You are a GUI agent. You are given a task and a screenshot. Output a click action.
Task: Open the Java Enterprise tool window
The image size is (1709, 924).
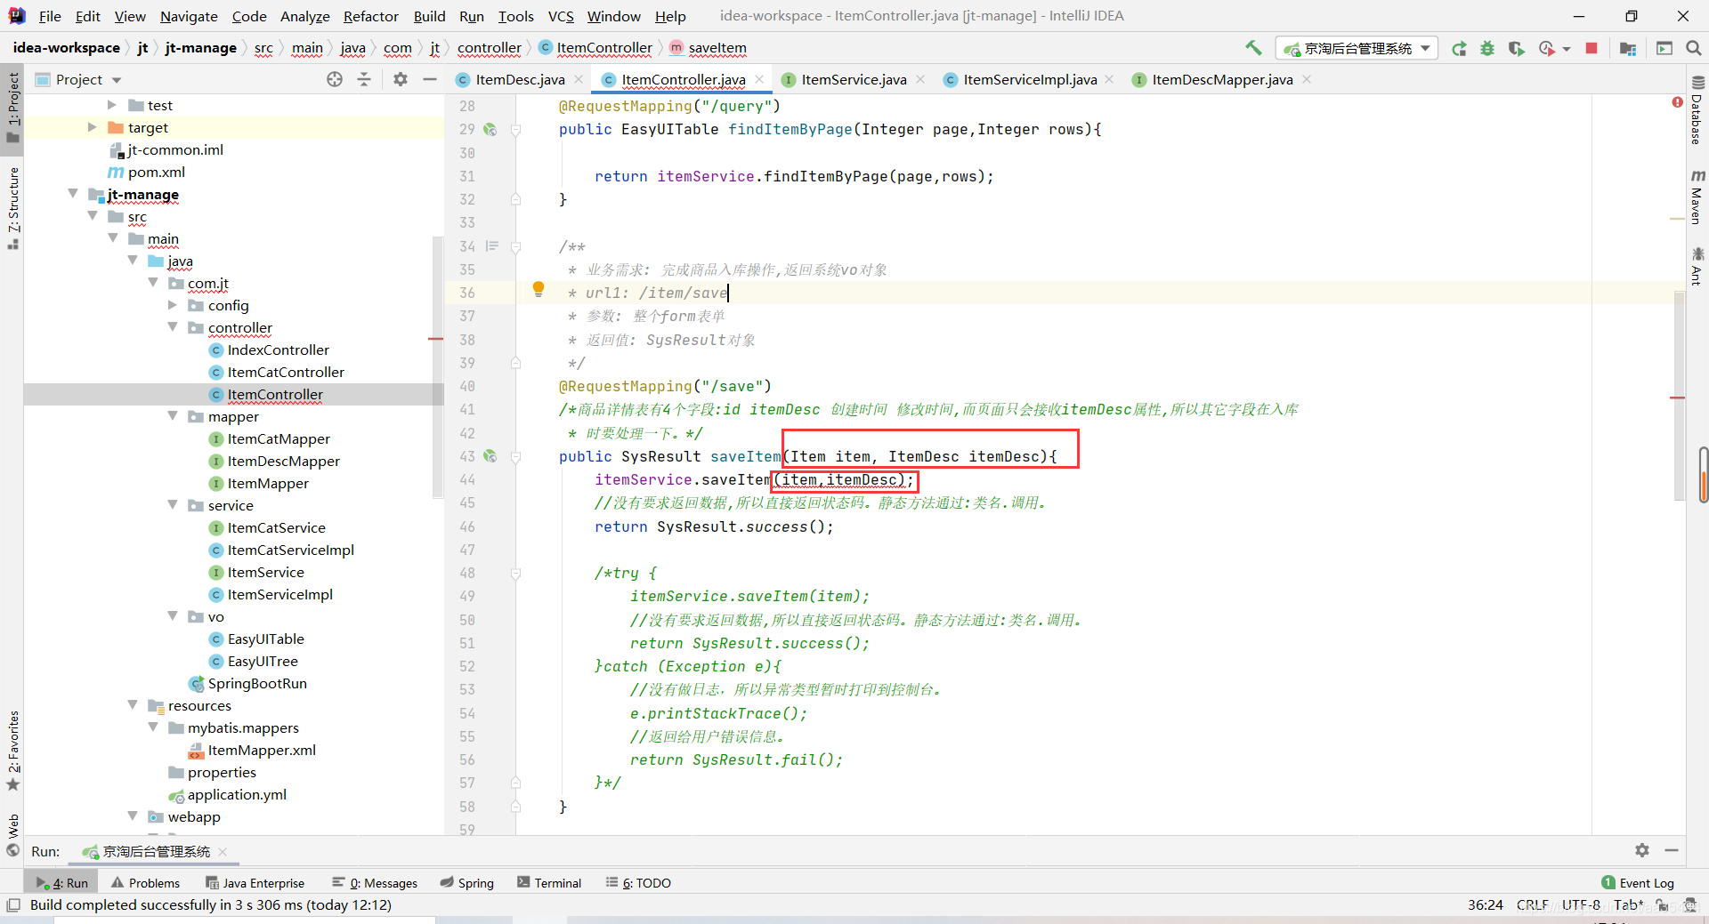tap(255, 882)
